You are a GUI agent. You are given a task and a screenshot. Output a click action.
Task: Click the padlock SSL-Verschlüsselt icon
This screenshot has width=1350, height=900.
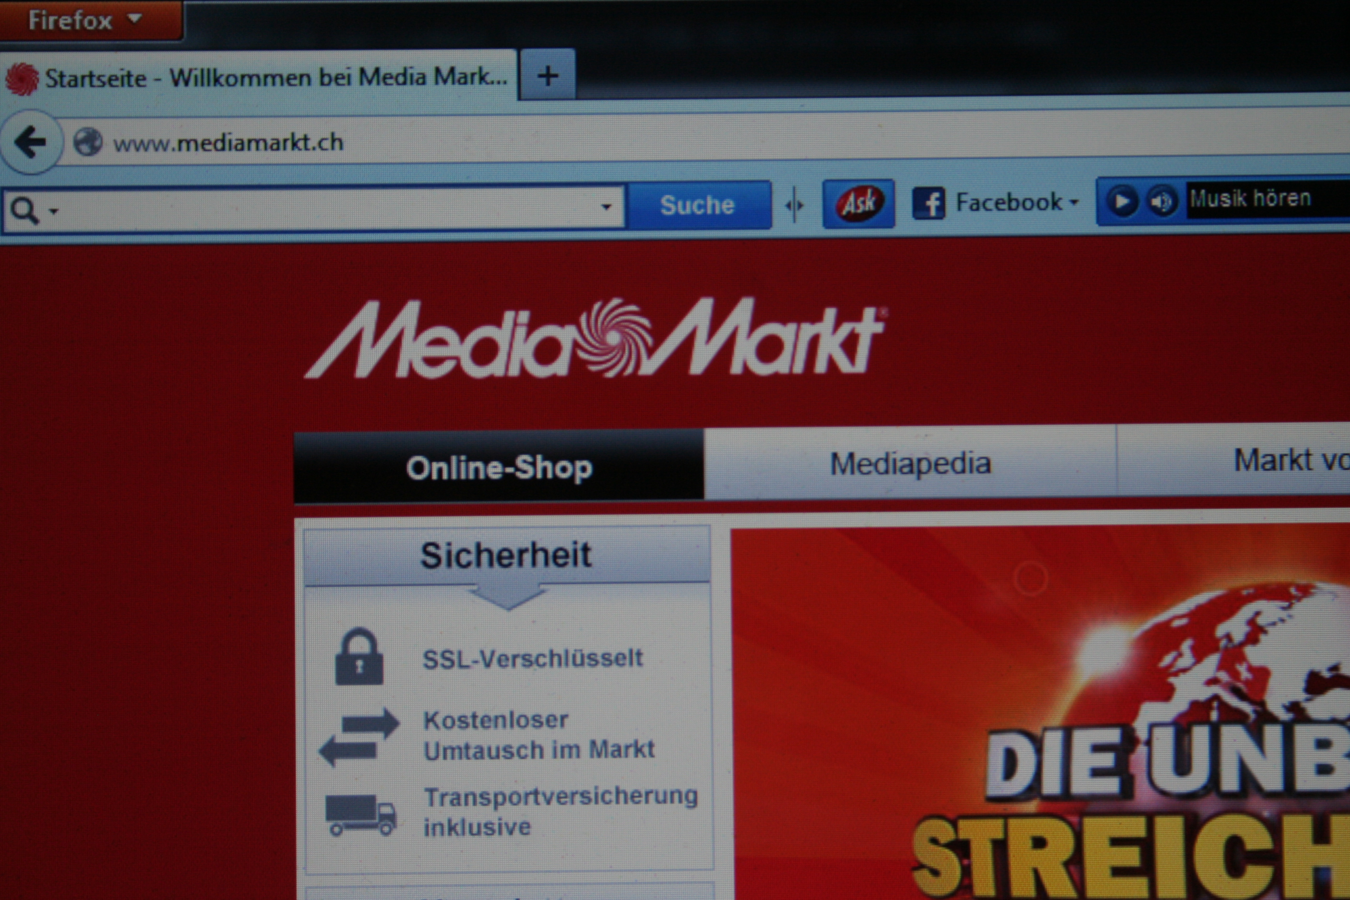[x=359, y=657]
